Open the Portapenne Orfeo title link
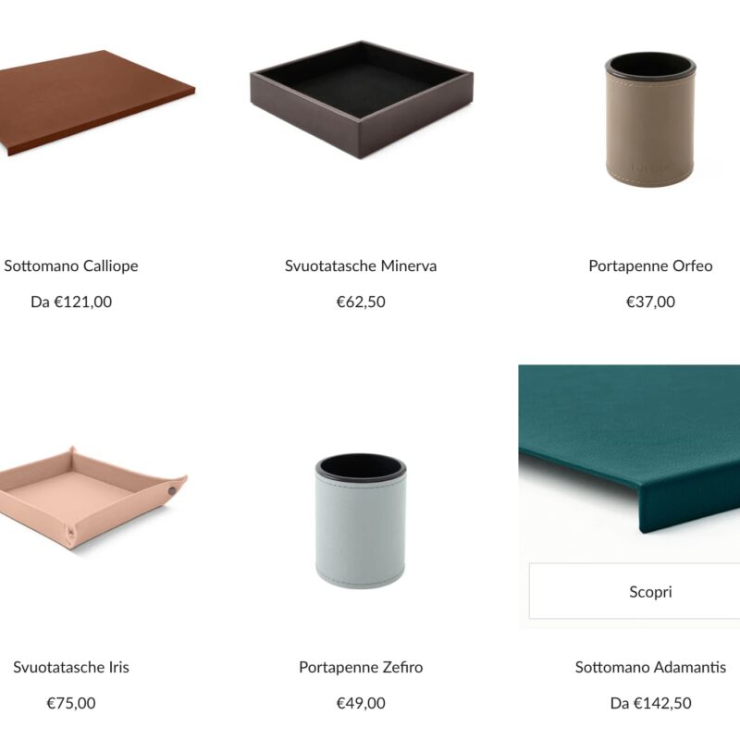 coord(650,265)
